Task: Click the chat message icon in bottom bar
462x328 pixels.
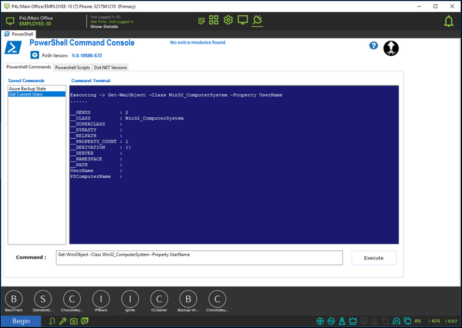Action: (85, 321)
